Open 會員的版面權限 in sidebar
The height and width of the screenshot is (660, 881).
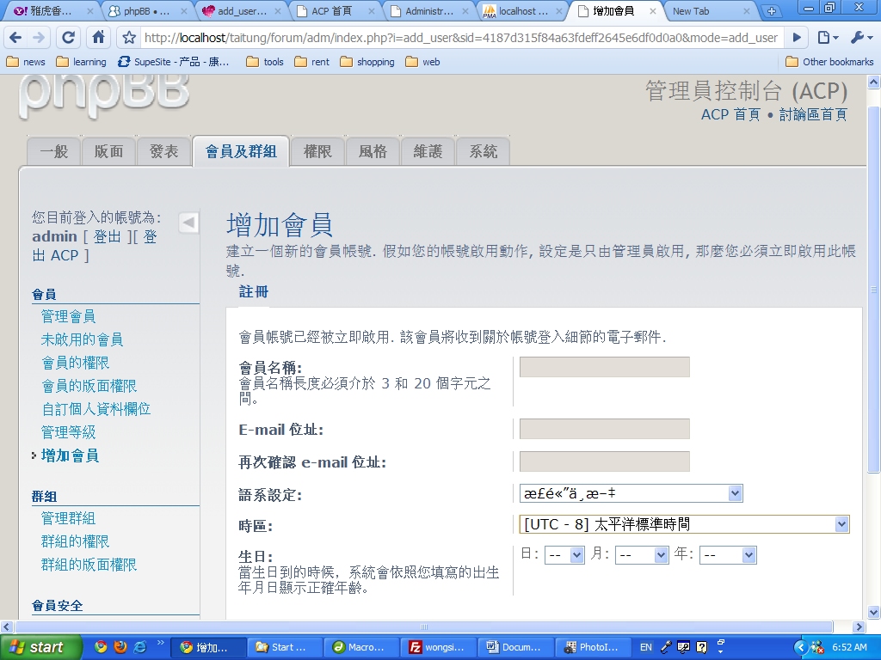89,386
